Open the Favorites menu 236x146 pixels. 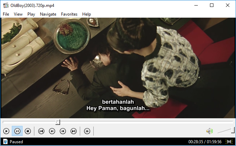point(69,14)
